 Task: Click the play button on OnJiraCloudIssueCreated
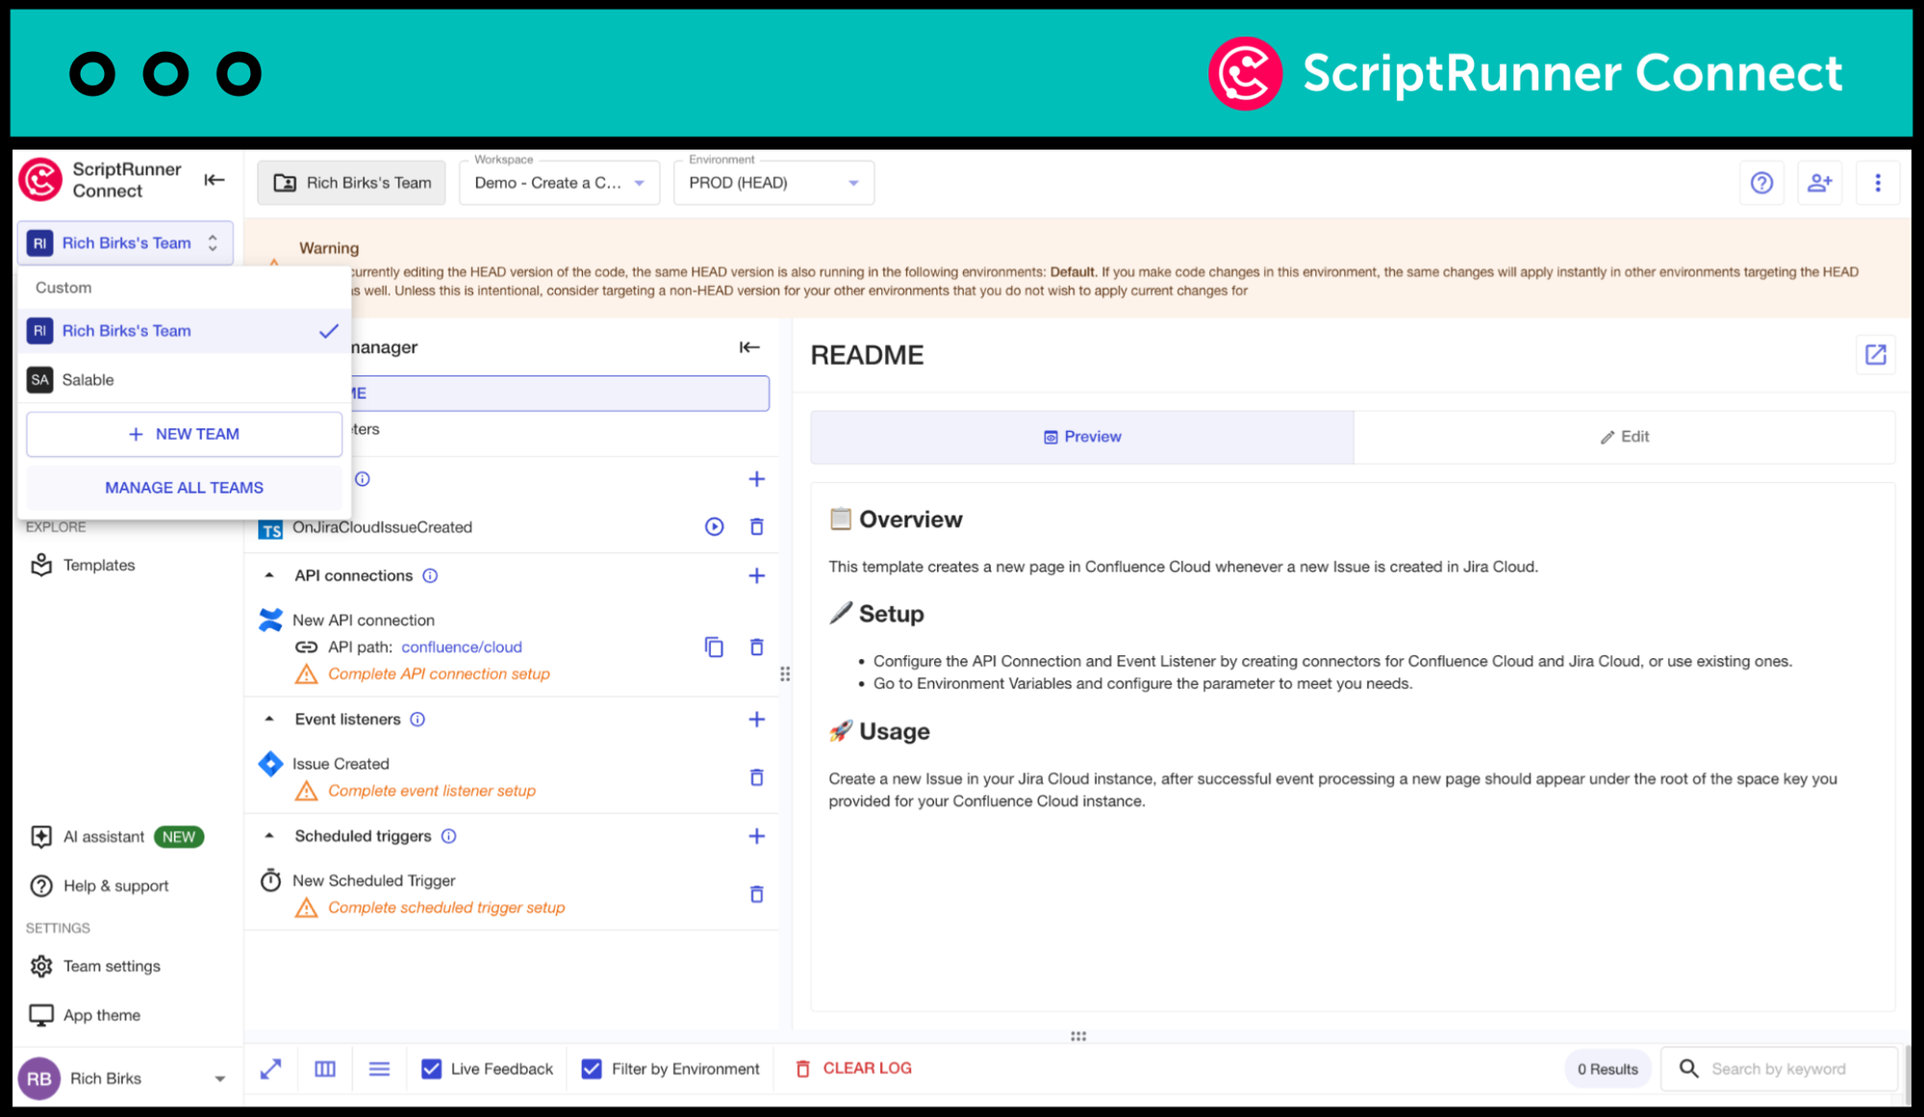point(714,525)
